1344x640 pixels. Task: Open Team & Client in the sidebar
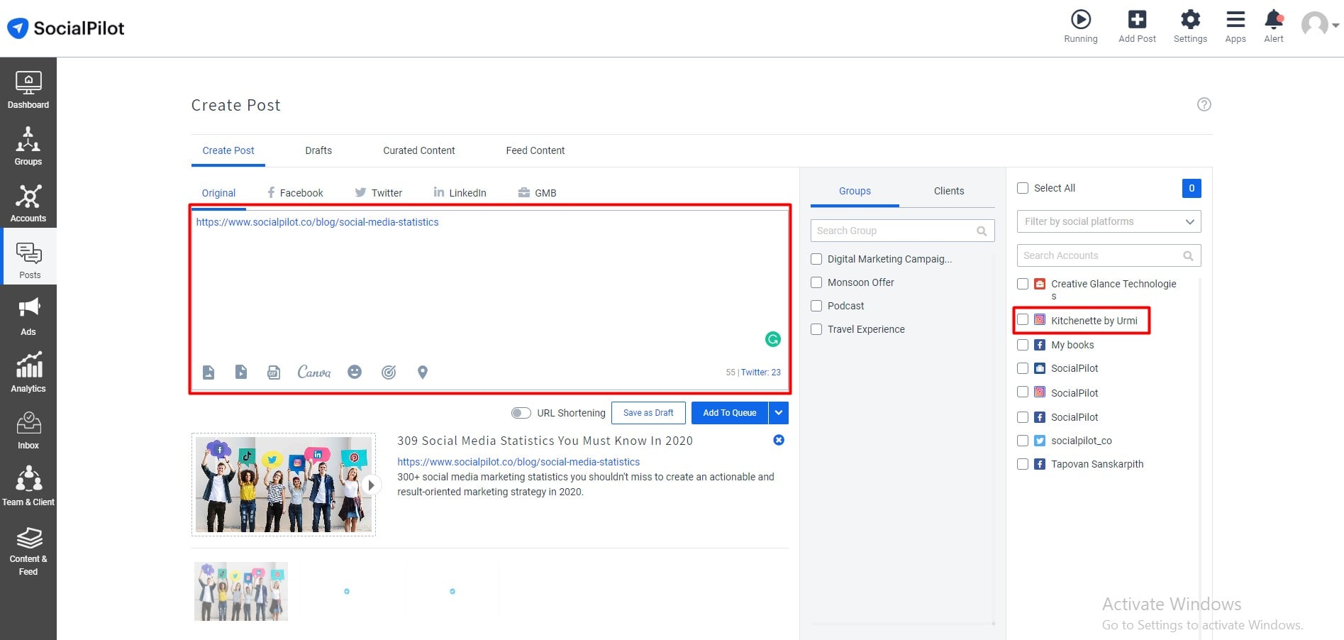pos(28,486)
